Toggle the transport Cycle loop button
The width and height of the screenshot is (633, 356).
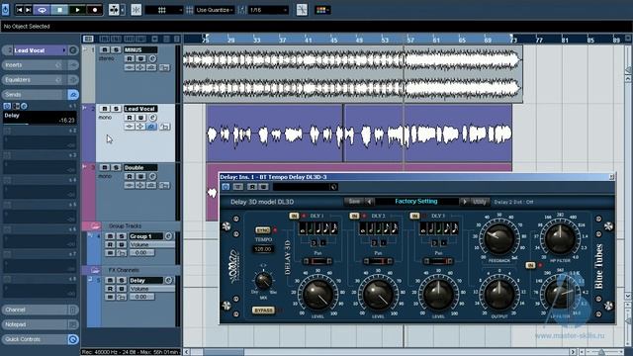coord(42,10)
